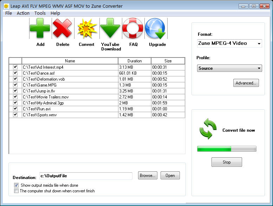The image size is (273, 206).
Task: Uncheck the Ad Interest.mp4 checkbox
Action: point(15,67)
